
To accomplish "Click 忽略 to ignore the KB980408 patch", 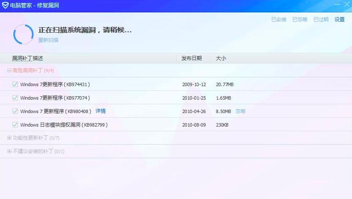I will pyautogui.click(x=240, y=111).
